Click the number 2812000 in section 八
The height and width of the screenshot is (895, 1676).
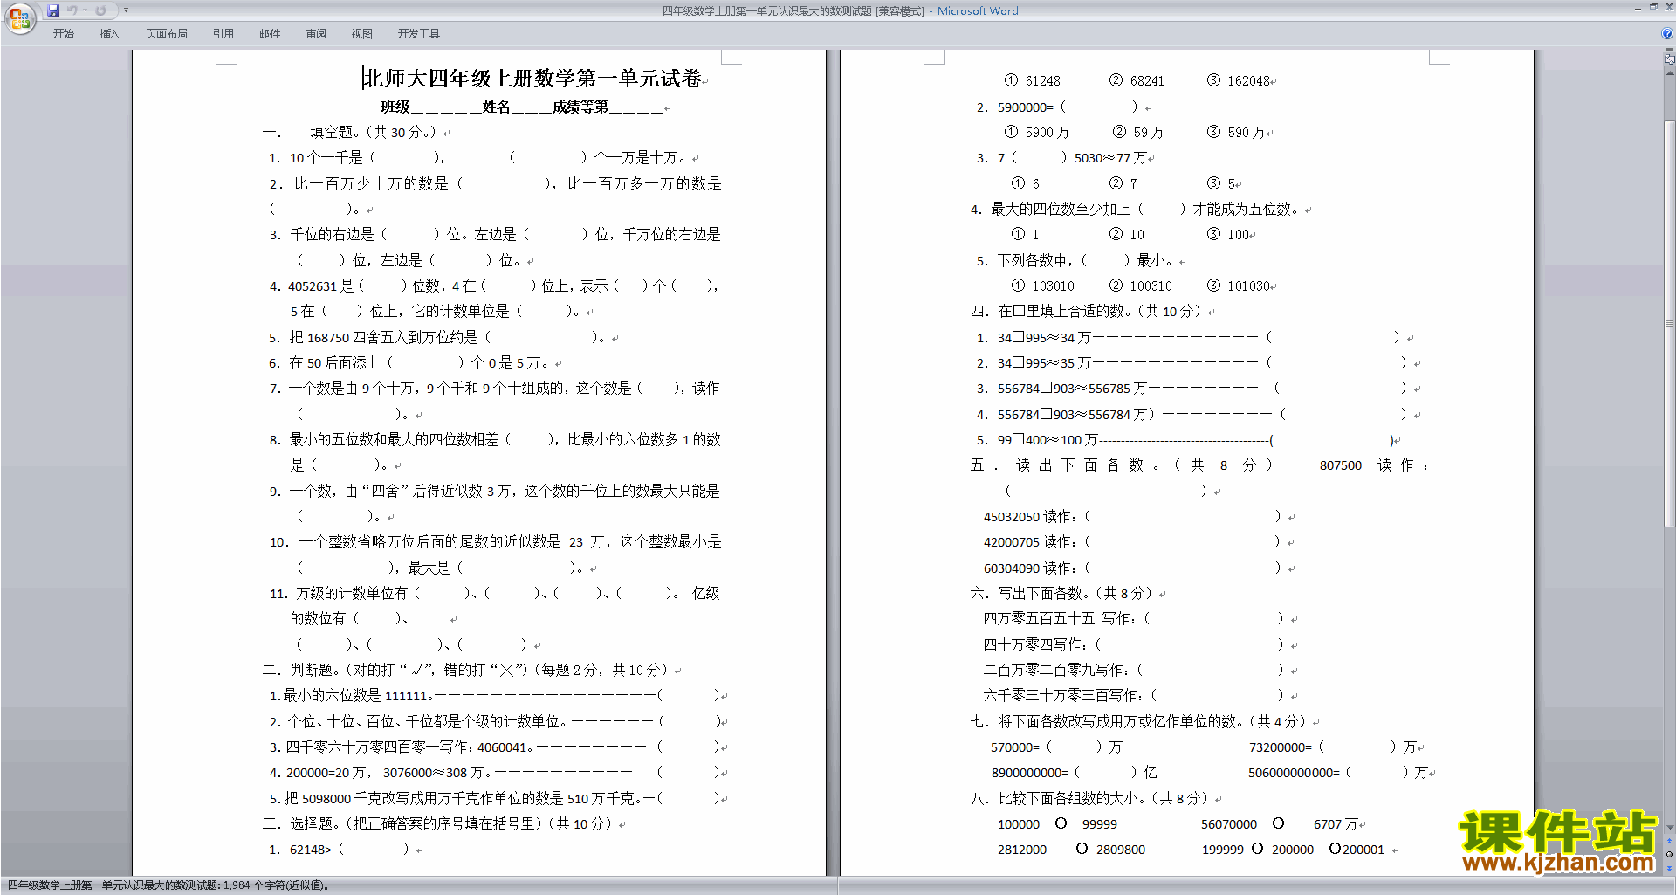point(1022,850)
